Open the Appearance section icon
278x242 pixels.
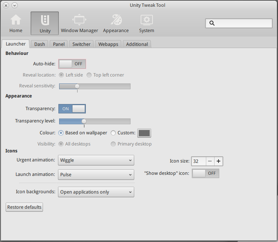116,23
